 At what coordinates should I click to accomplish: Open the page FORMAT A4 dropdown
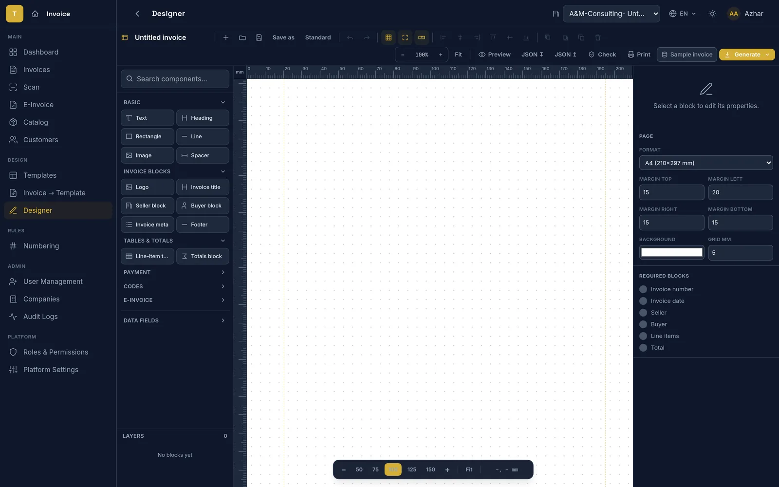(706, 163)
